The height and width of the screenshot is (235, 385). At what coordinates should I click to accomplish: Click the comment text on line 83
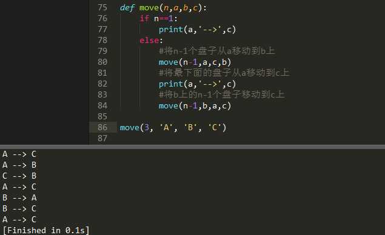point(222,94)
